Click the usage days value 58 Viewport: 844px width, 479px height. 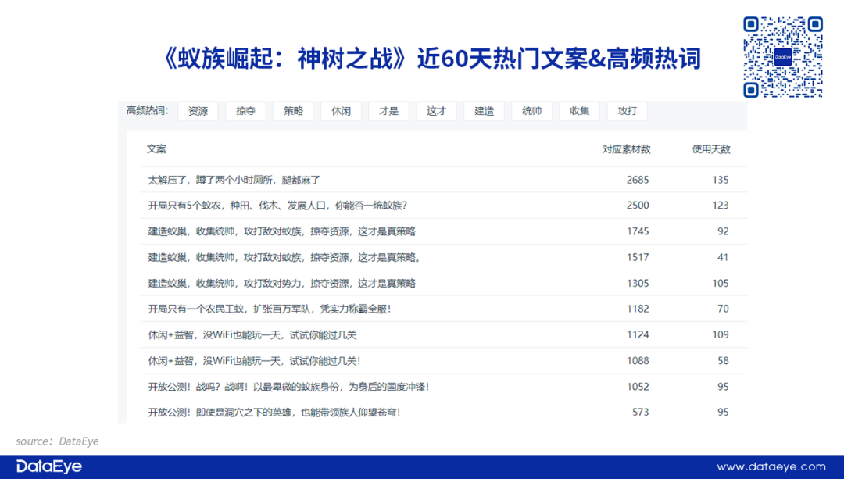pos(723,360)
